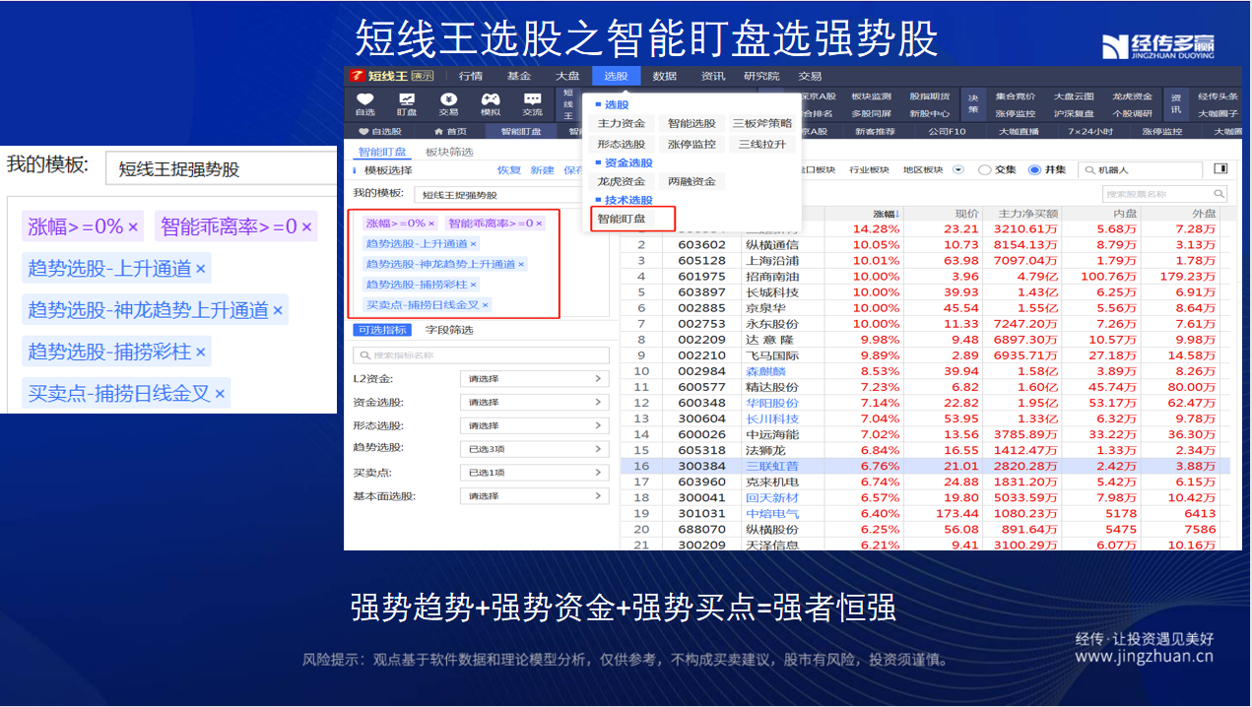Remove 神龙趋势上升通道 tag in software window
This screenshot has height=707, width=1252.
[x=521, y=265]
